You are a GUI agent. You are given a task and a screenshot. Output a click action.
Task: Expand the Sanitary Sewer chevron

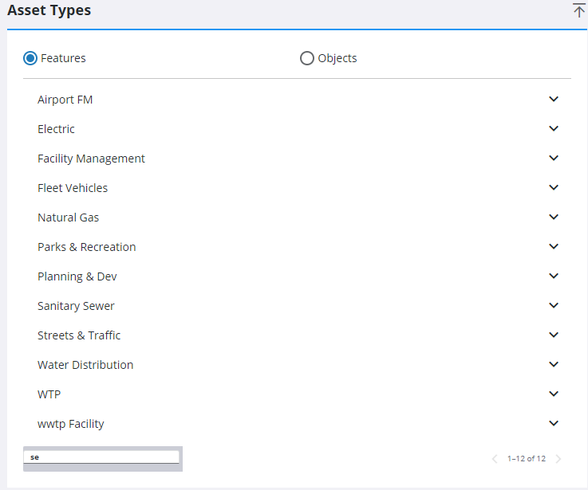554,306
